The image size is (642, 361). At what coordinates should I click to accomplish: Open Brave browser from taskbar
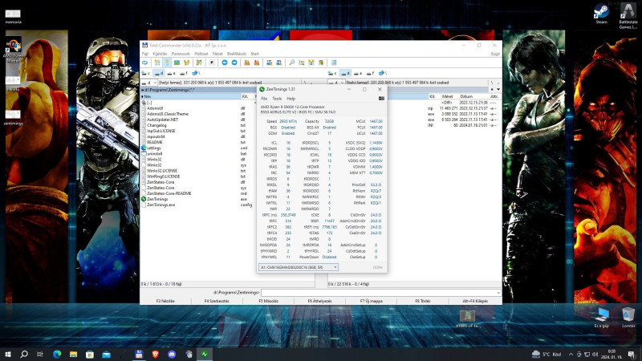pyautogui.click(x=155, y=354)
